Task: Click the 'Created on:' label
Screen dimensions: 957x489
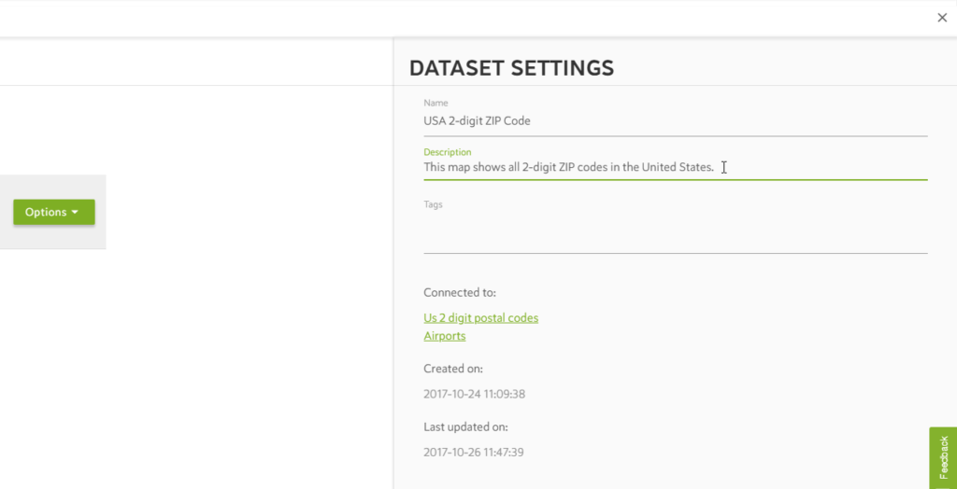Action: [453, 369]
